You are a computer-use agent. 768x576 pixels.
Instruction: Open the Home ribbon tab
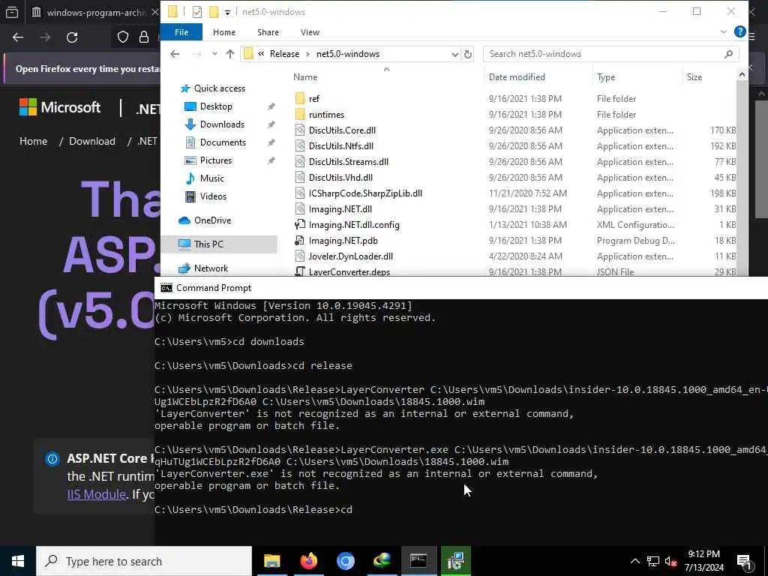coord(224,32)
